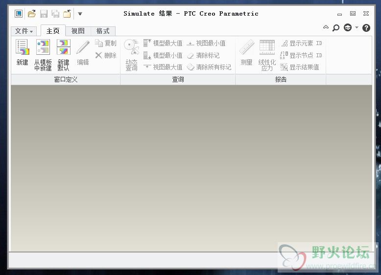381x275 pixels.
Task: Maximize the Simulate results window
Action: click(353, 14)
